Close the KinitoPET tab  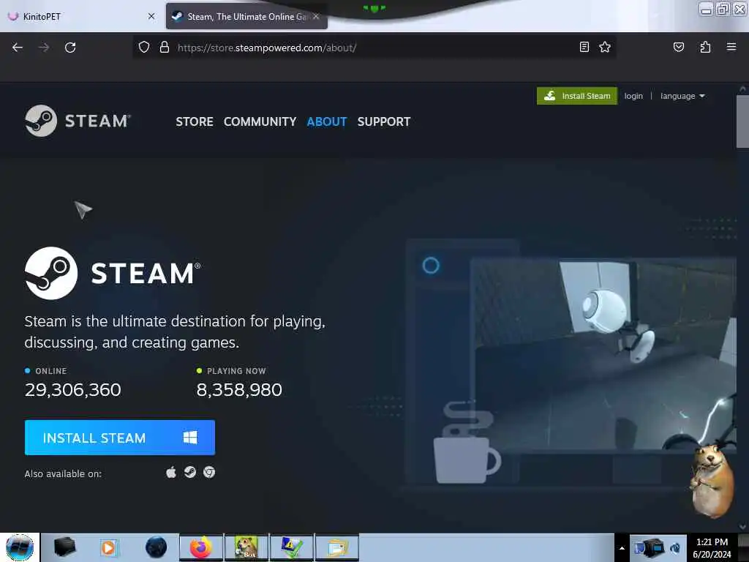coord(151,16)
